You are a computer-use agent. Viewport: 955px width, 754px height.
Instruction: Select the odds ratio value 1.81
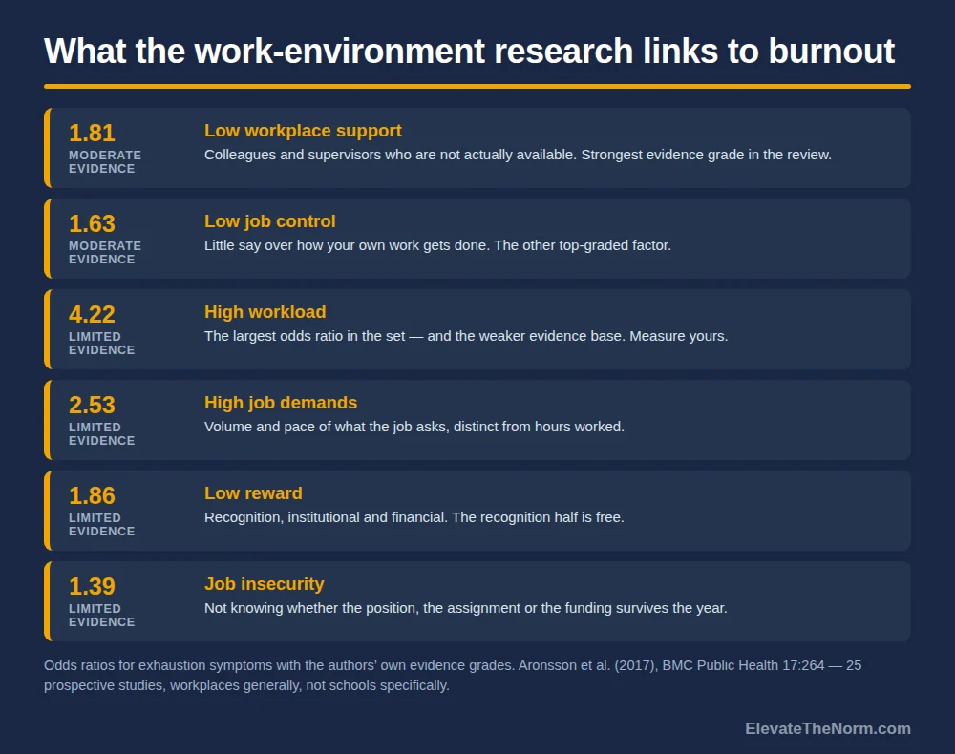pos(92,134)
